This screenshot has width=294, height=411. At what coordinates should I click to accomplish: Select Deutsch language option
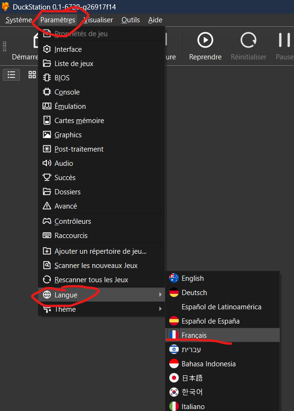click(x=222, y=293)
